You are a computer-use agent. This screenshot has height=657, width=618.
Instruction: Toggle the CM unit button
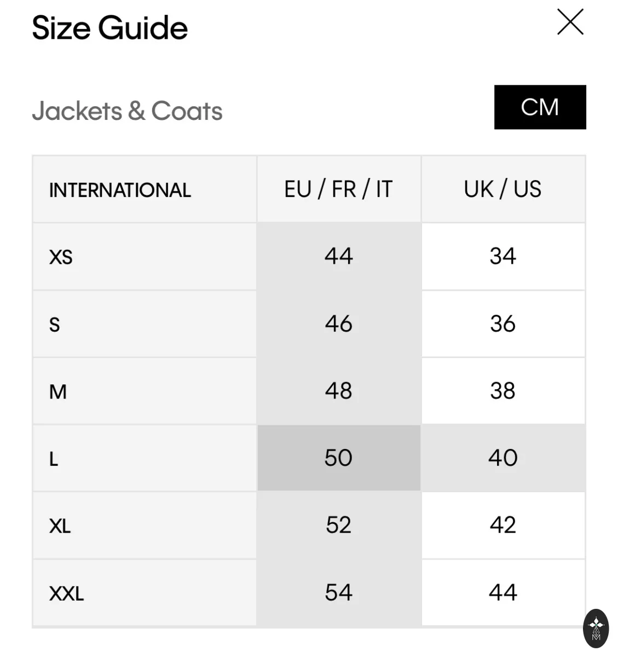[x=540, y=107]
